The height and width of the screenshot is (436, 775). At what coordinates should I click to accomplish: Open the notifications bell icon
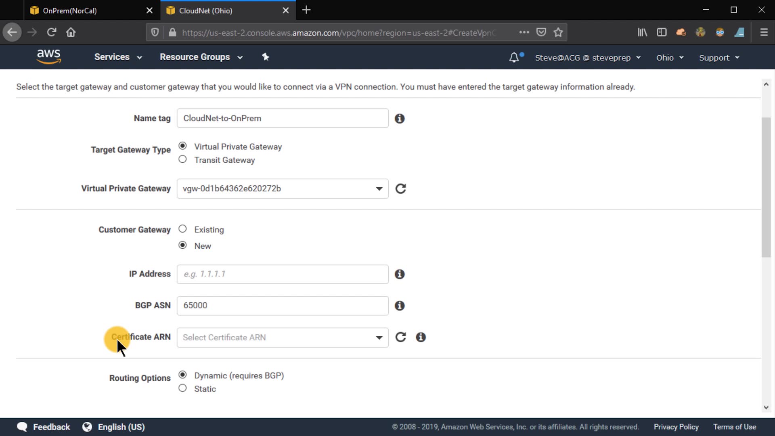(x=513, y=57)
